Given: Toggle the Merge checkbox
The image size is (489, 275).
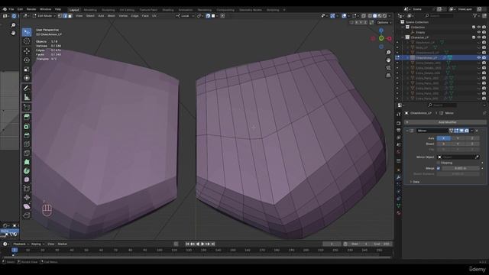Looking at the screenshot, I should (439, 168).
